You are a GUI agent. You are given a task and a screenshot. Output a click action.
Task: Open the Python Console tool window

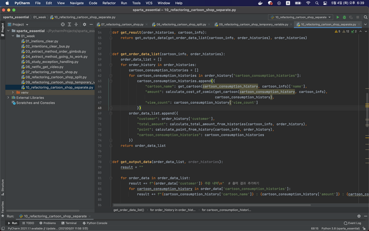click(95, 223)
